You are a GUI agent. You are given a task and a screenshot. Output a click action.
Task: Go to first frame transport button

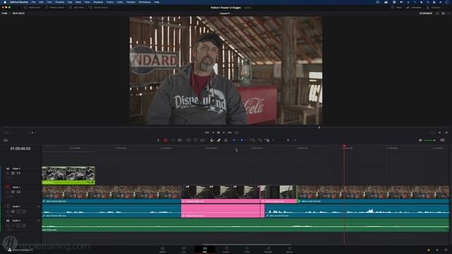coord(207,133)
